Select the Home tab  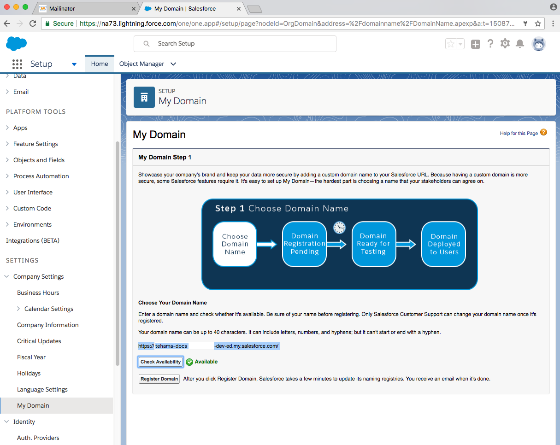100,64
